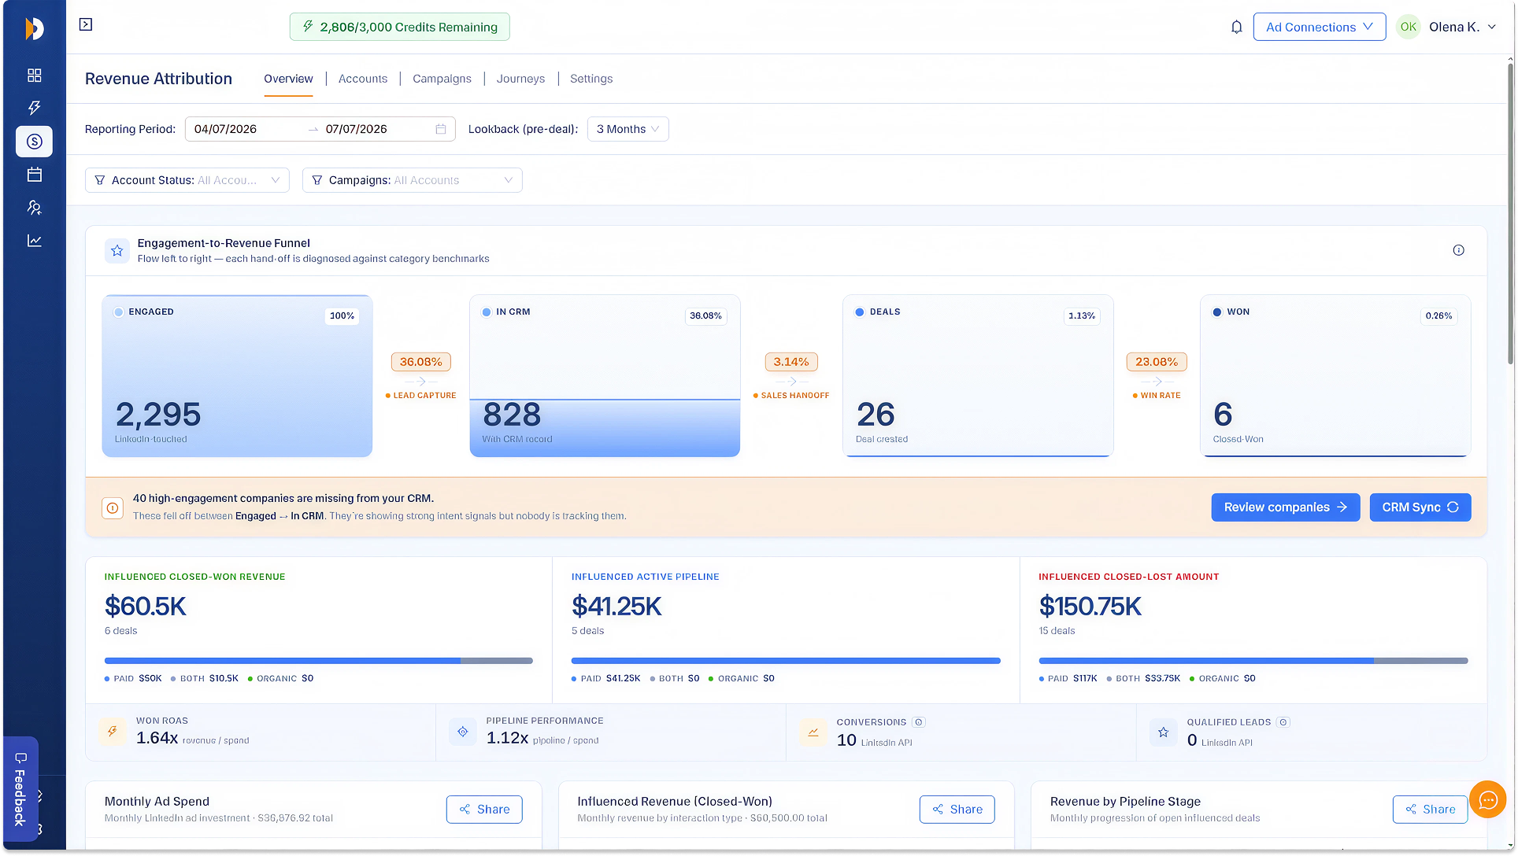This screenshot has width=1518, height=856.
Task: Click the settings icon next to Qualified Leads label
Action: tap(1283, 722)
